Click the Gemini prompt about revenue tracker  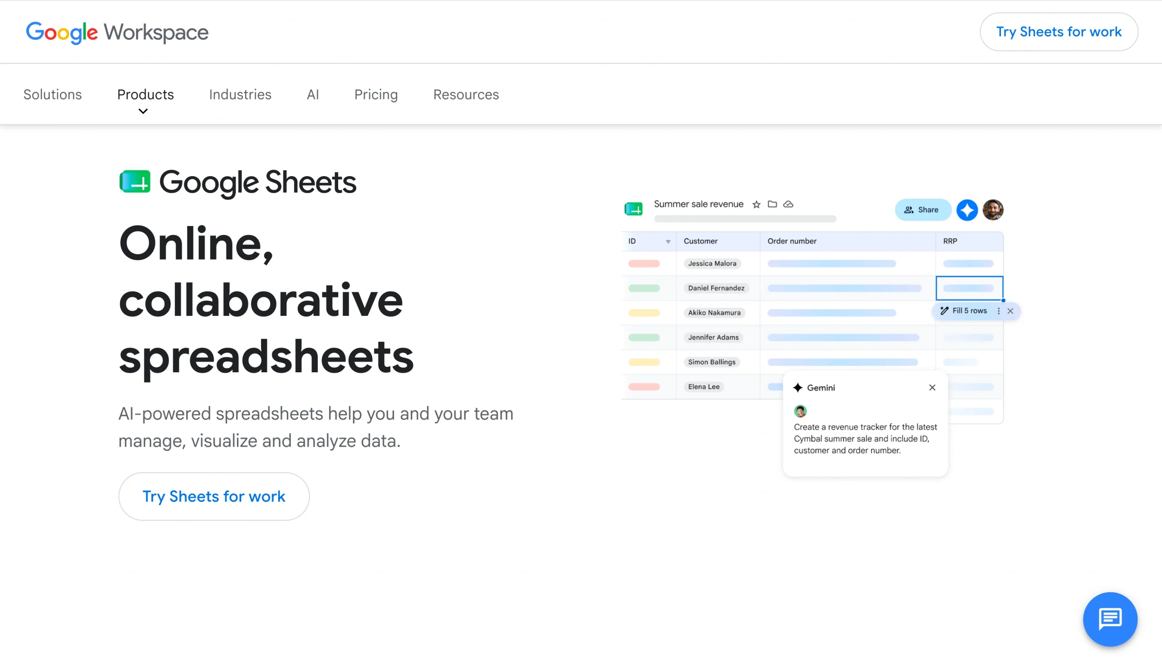865,438
